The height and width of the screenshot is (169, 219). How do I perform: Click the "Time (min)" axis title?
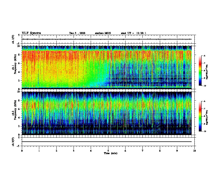tap(111, 153)
